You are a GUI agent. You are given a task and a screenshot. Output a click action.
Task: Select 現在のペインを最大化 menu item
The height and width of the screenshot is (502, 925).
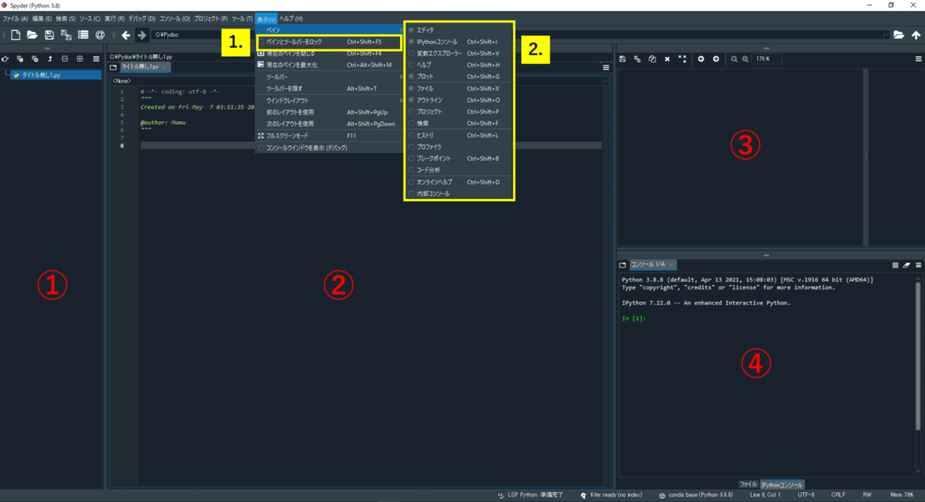(329, 65)
